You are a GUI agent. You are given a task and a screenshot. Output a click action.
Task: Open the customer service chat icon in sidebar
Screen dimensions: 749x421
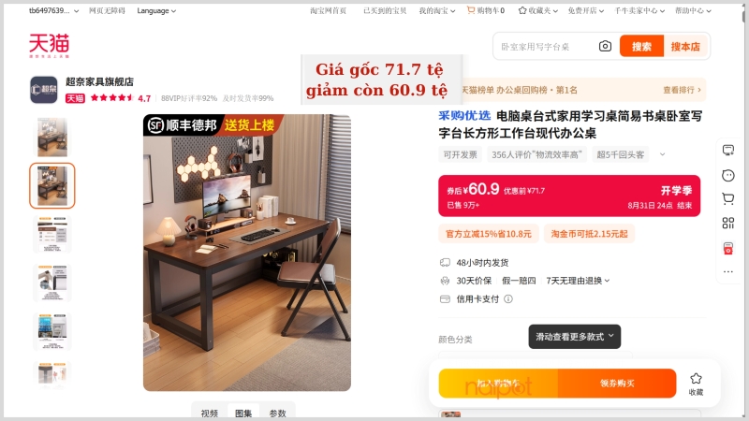click(x=728, y=151)
